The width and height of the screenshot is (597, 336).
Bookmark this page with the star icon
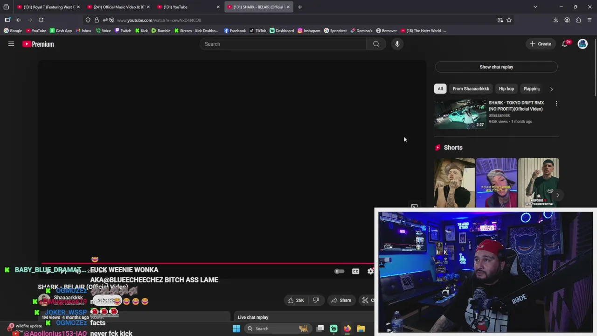point(509,20)
